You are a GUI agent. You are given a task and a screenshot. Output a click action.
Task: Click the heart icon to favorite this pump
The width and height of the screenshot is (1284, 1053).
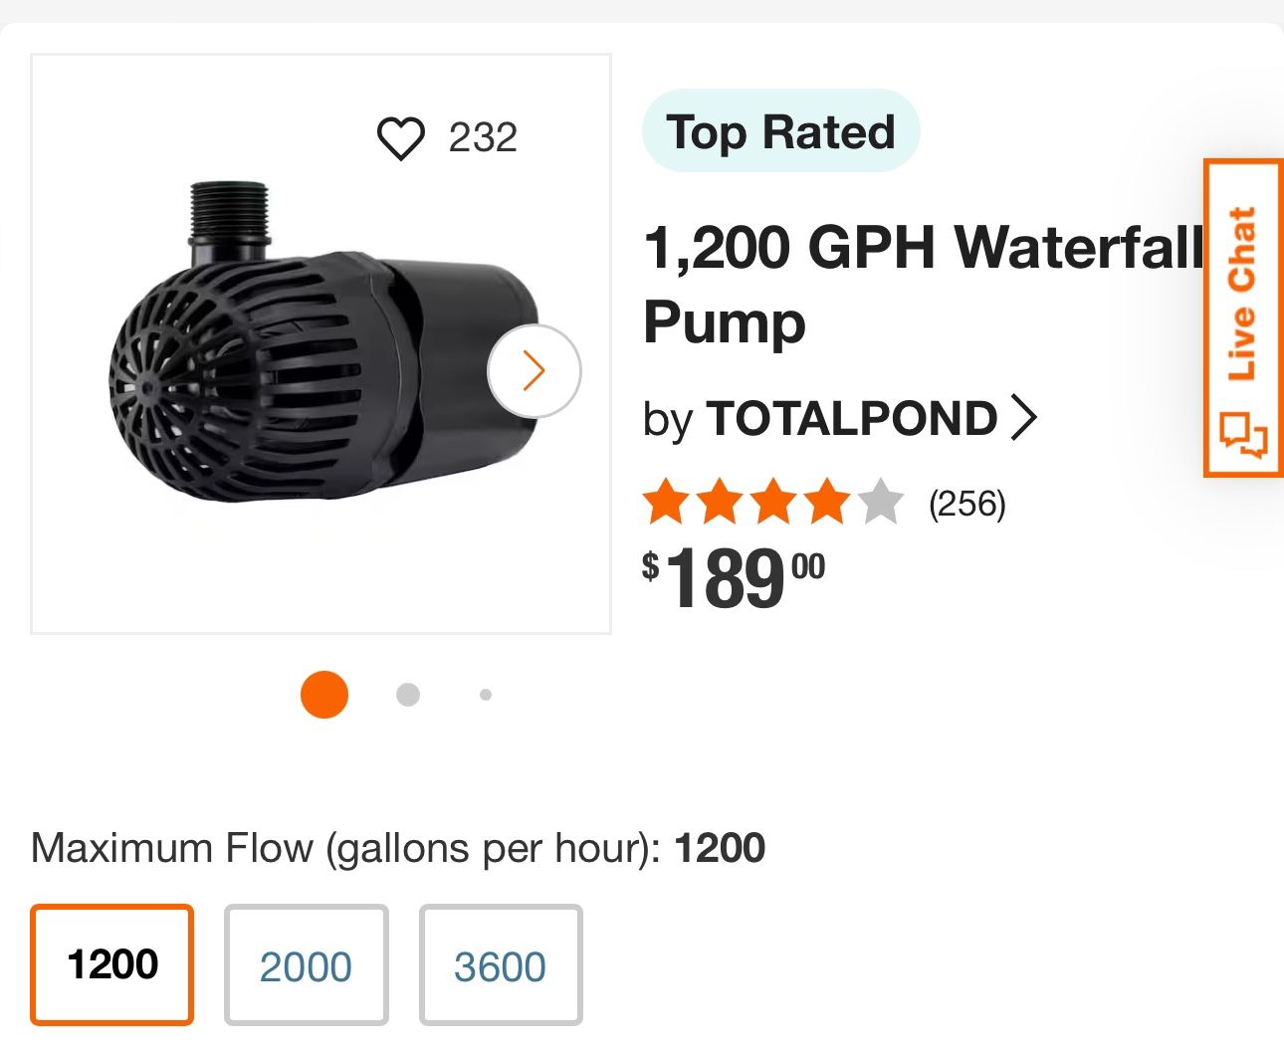pyautogui.click(x=402, y=138)
